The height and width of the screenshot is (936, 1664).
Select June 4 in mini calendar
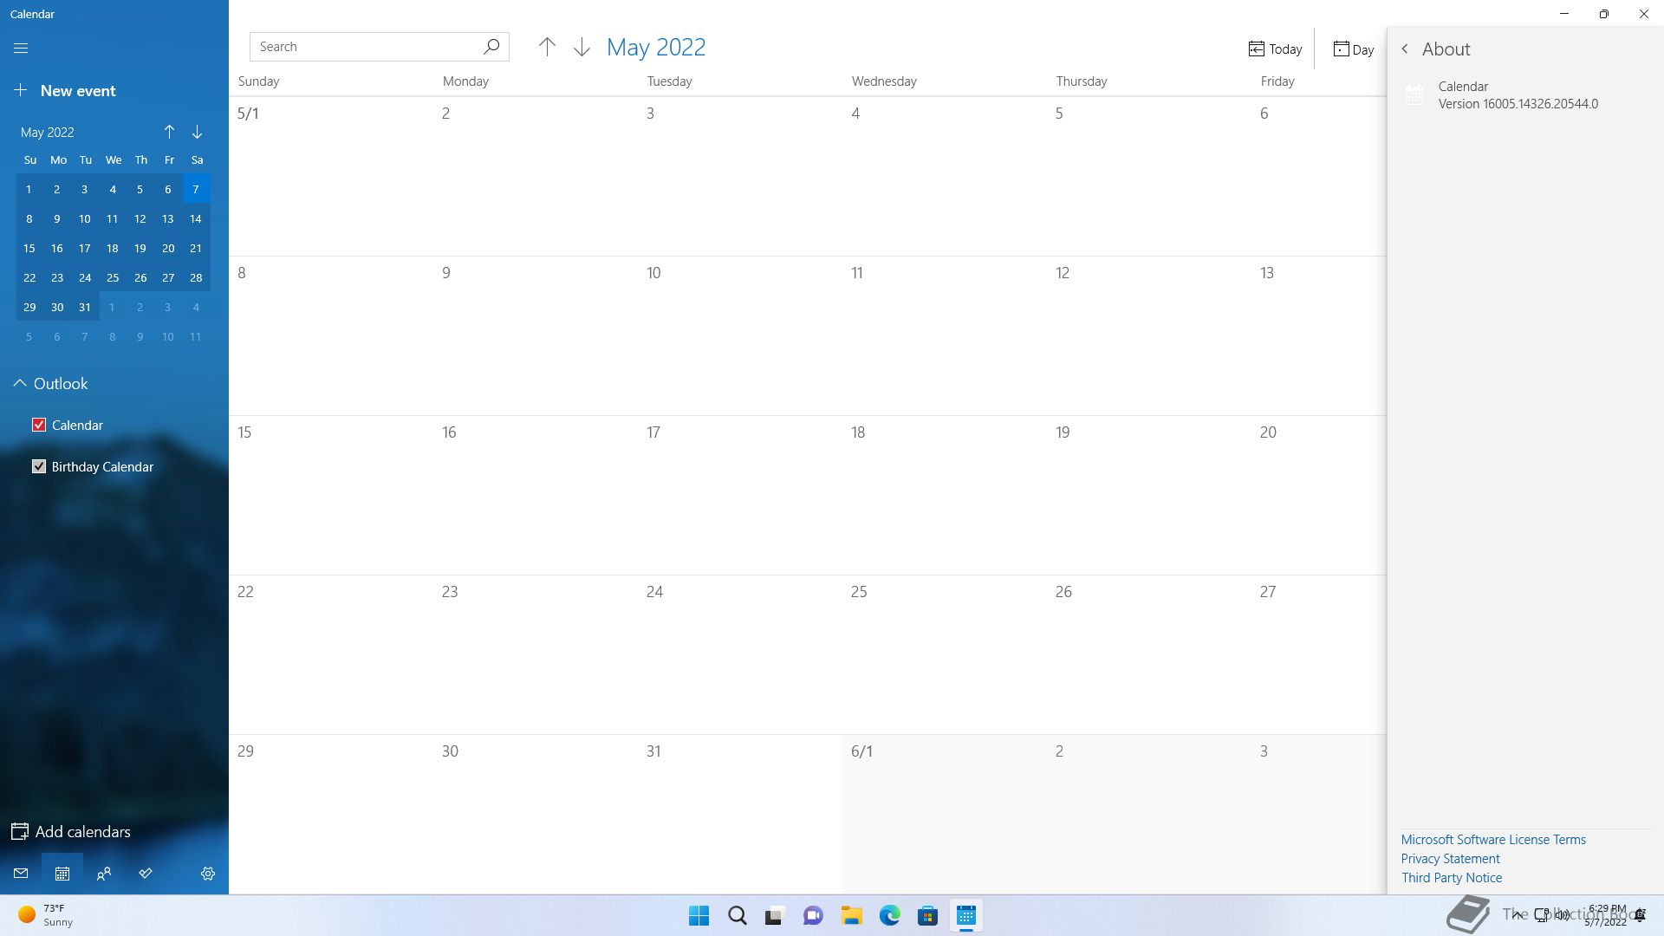pyautogui.click(x=196, y=307)
